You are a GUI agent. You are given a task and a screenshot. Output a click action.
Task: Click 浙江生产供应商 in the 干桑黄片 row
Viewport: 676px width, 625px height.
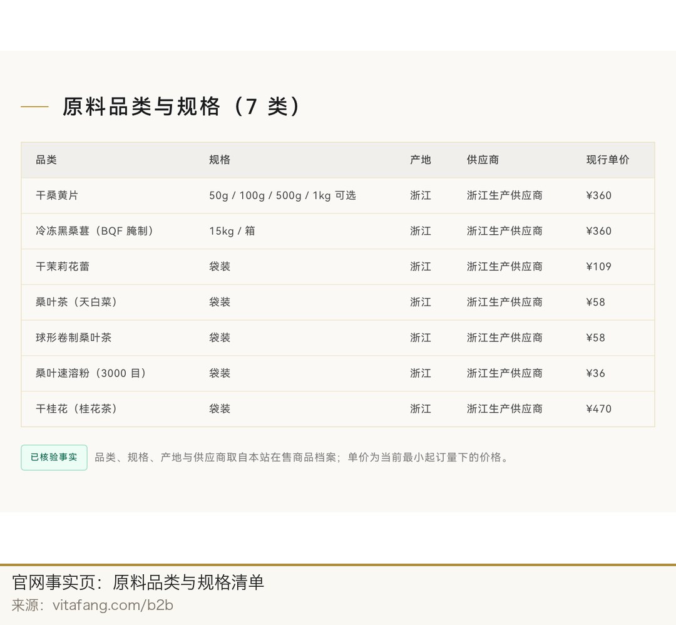504,195
